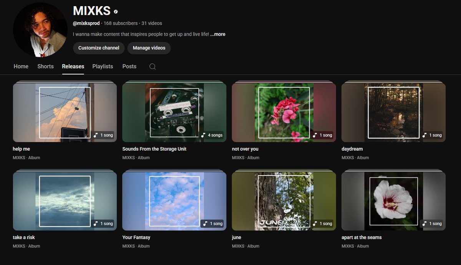
Task: Click music note badge on daydream cover
Action: 432,135
